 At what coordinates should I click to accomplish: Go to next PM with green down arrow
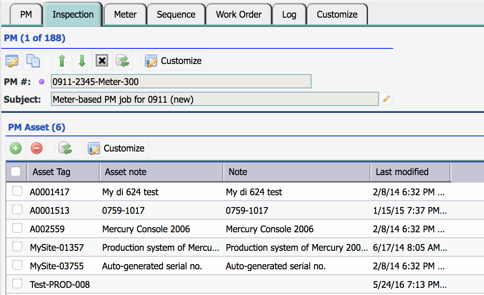(x=82, y=61)
